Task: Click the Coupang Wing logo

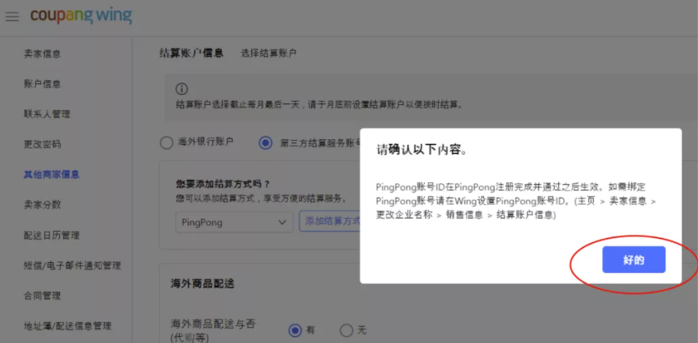Action: pyautogui.click(x=81, y=16)
